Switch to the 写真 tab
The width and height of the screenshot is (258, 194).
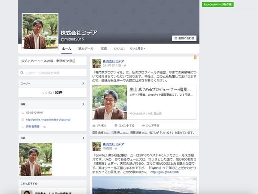pos(104,48)
